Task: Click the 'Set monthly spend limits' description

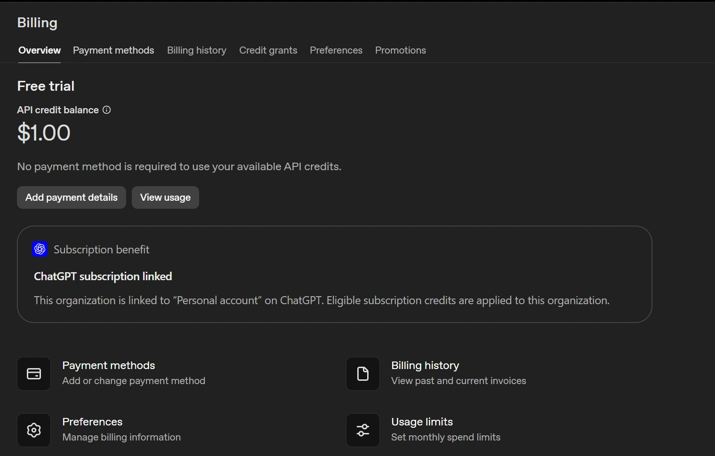Action: click(x=446, y=437)
